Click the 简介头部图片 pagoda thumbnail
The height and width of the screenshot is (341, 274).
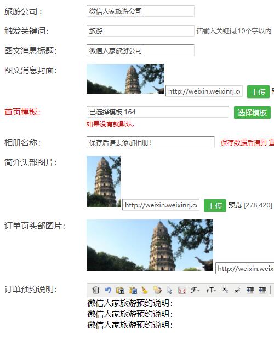point(104,182)
